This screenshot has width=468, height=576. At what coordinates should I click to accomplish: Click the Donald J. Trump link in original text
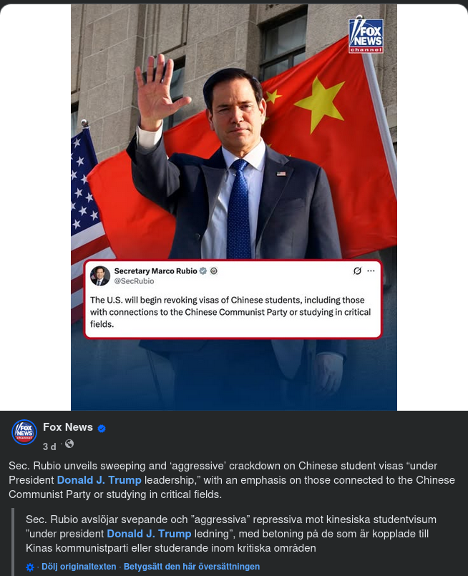click(x=99, y=480)
